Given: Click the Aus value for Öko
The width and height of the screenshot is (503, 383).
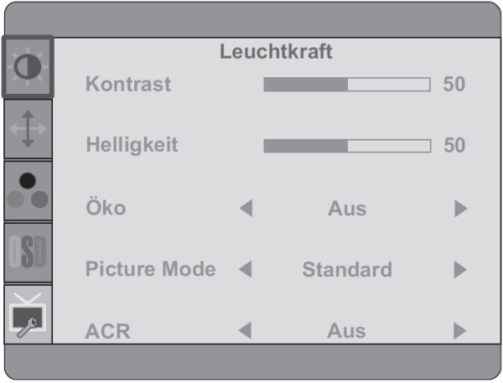Looking at the screenshot, I should 347,209.
